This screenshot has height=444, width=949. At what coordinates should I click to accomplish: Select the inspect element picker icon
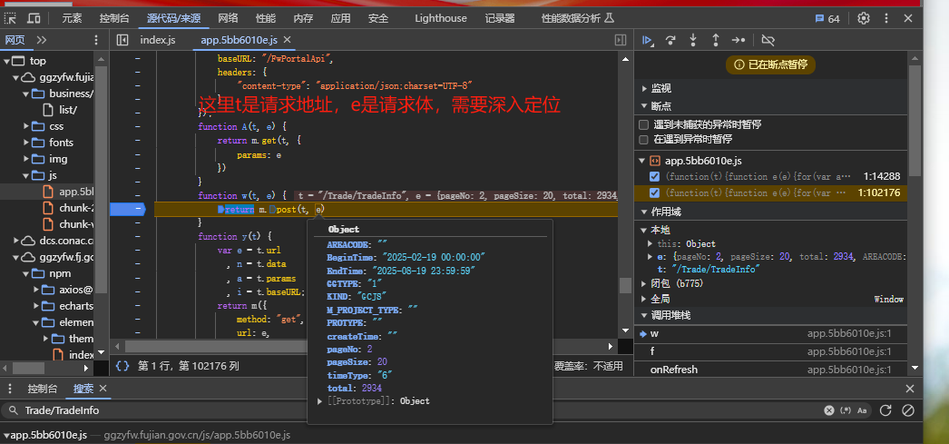point(10,18)
